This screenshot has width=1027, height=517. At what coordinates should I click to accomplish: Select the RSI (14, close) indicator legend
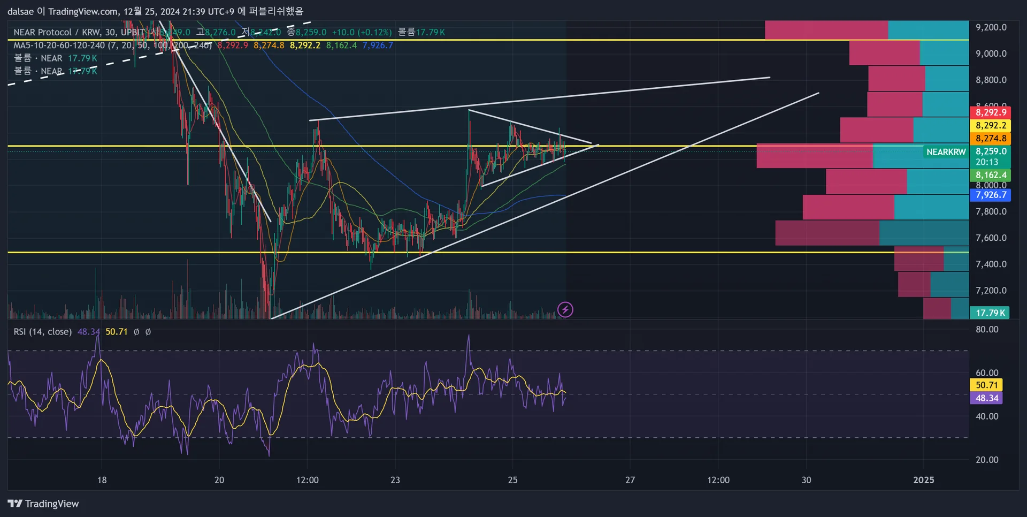pos(43,332)
